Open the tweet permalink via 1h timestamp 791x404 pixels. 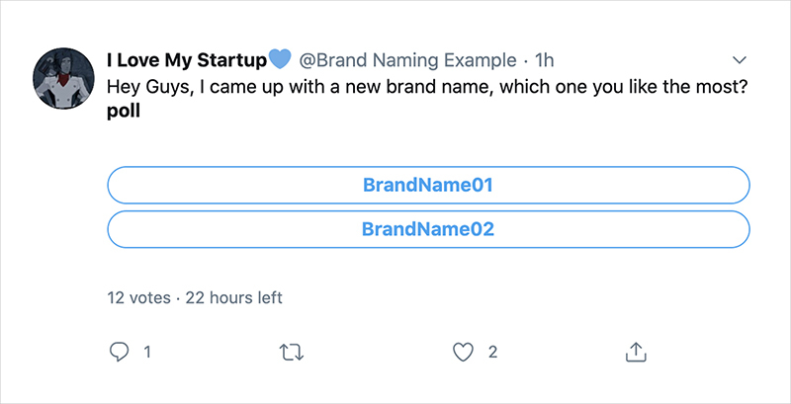[545, 60]
